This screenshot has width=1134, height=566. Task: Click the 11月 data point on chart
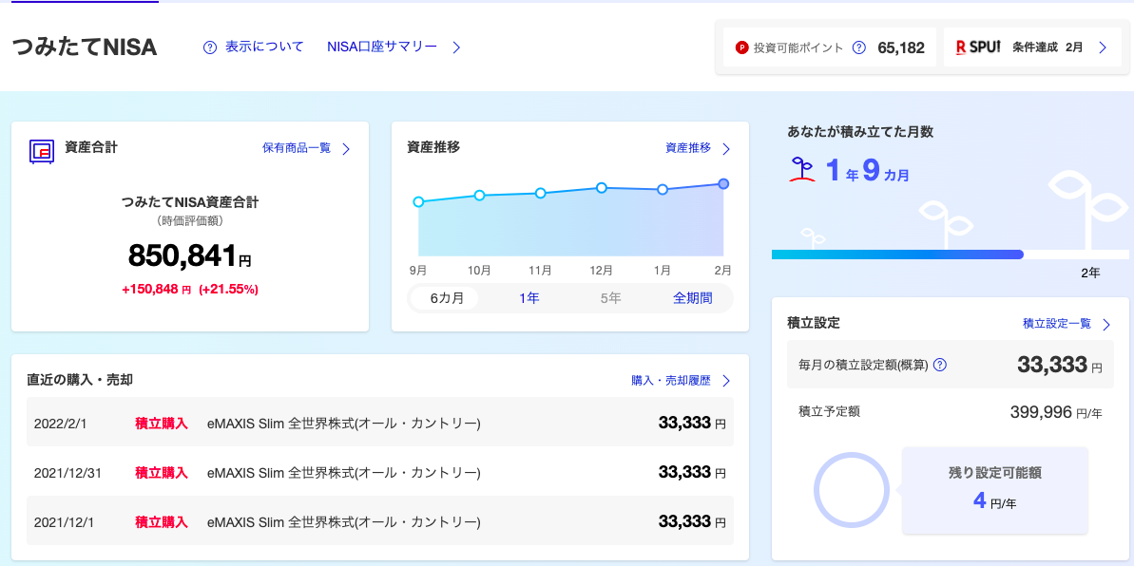(x=540, y=193)
